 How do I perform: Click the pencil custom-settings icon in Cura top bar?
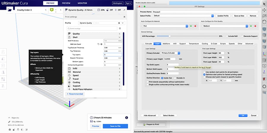point(125,10)
